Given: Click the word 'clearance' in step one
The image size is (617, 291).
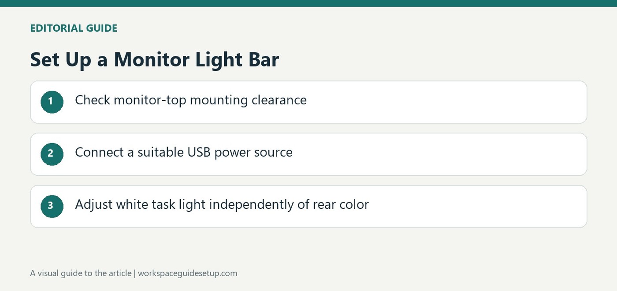Looking at the screenshot, I should click(279, 100).
